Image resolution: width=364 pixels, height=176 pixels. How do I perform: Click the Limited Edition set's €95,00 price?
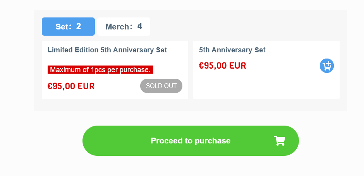pos(71,86)
